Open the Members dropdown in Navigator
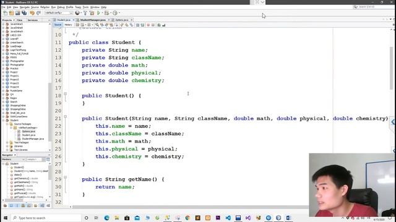The height and width of the screenshot is (222, 396). (x=13, y=159)
